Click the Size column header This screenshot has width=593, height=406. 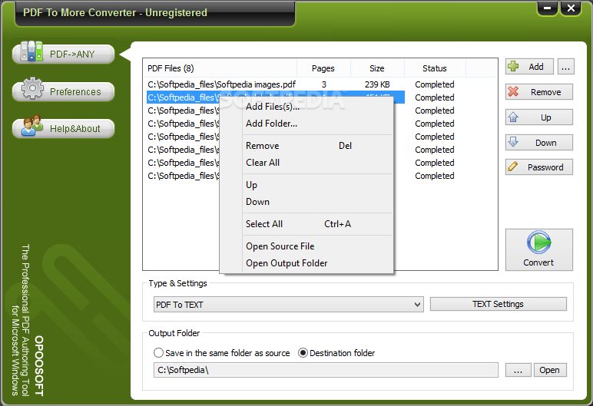377,68
